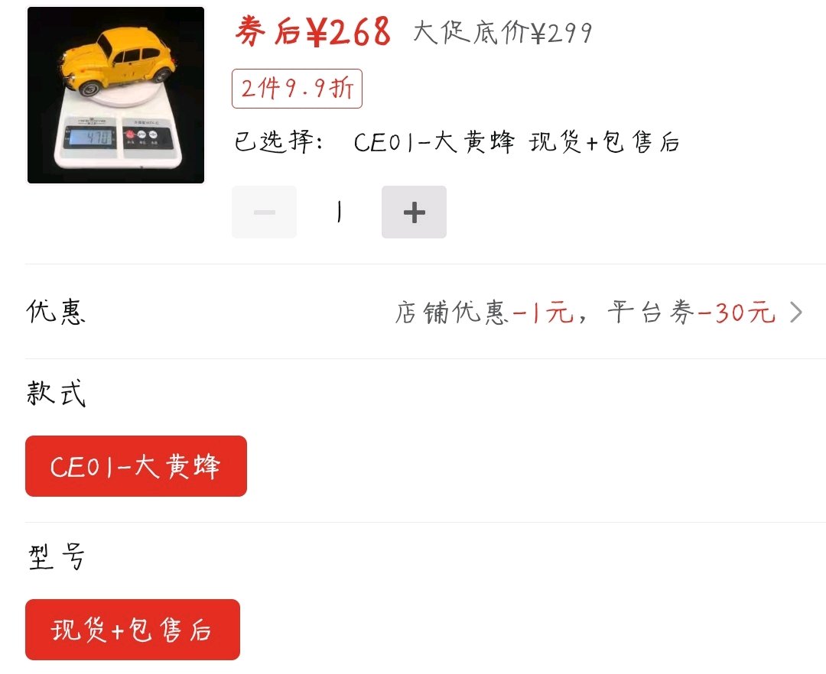The image size is (826, 674).
Task: Click the 款式 section heading
Action: (56, 393)
